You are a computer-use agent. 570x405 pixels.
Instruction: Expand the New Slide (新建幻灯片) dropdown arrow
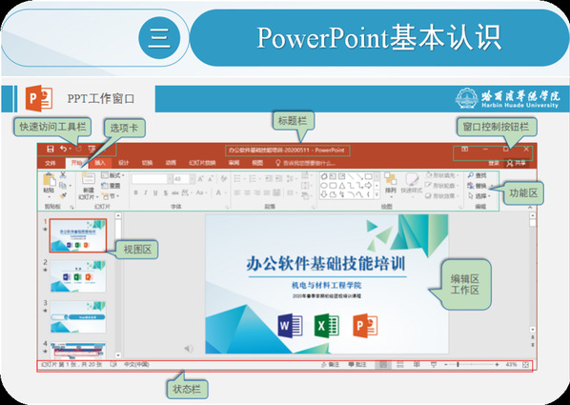coord(96,197)
